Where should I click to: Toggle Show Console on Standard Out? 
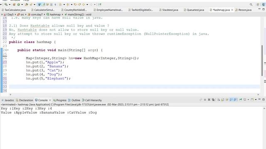pos(231,100)
